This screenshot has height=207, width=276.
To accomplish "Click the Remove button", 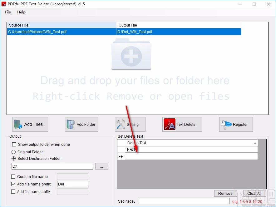I will 225,193.
